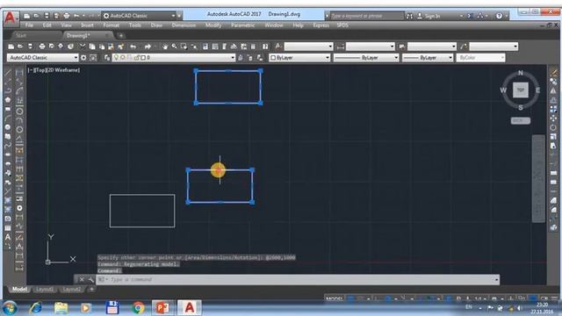This screenshot has width=562, height=316.
Task: Open Layer Properties Manager icon
Action: [107, 57]
